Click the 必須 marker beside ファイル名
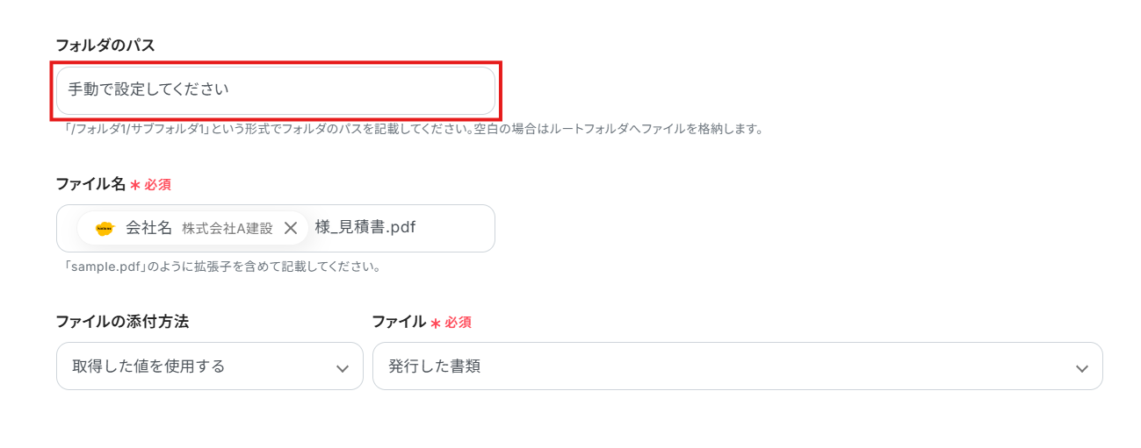 coord(157,185)
